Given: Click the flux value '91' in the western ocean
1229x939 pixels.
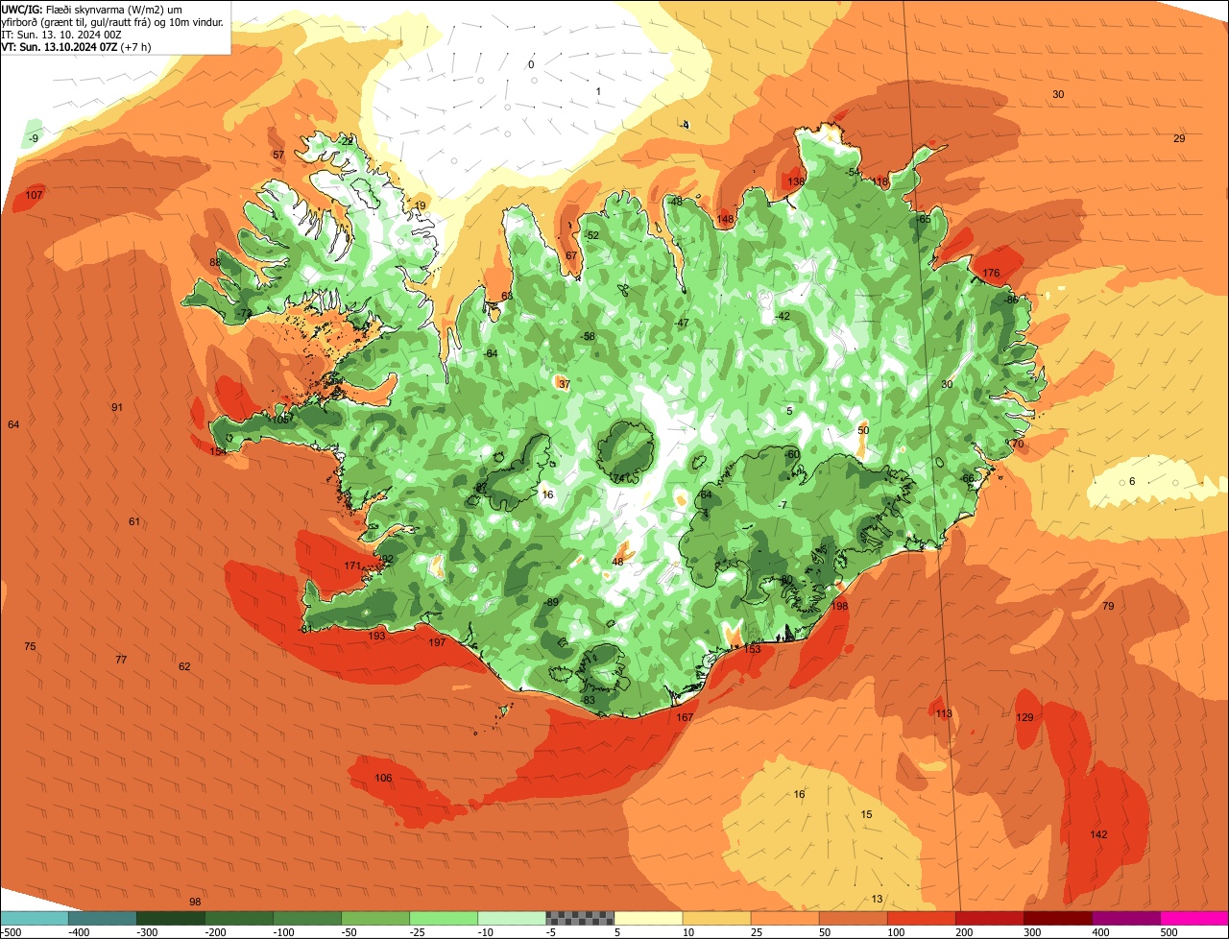Looking at the screenshot, I should coord(117,408).
